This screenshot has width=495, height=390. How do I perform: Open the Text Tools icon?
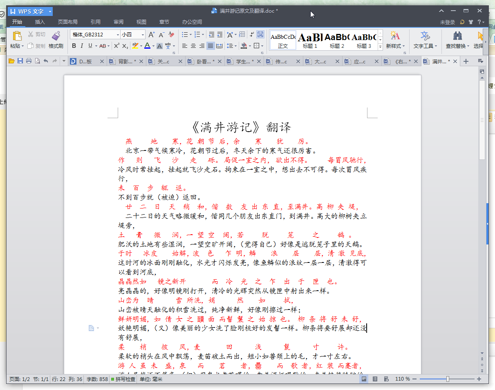click(x=425, y=36)
